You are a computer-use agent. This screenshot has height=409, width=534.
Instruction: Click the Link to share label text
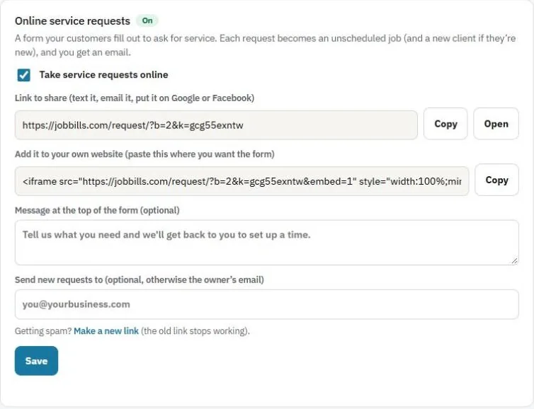pyautogui.click(x=135, y=98)
